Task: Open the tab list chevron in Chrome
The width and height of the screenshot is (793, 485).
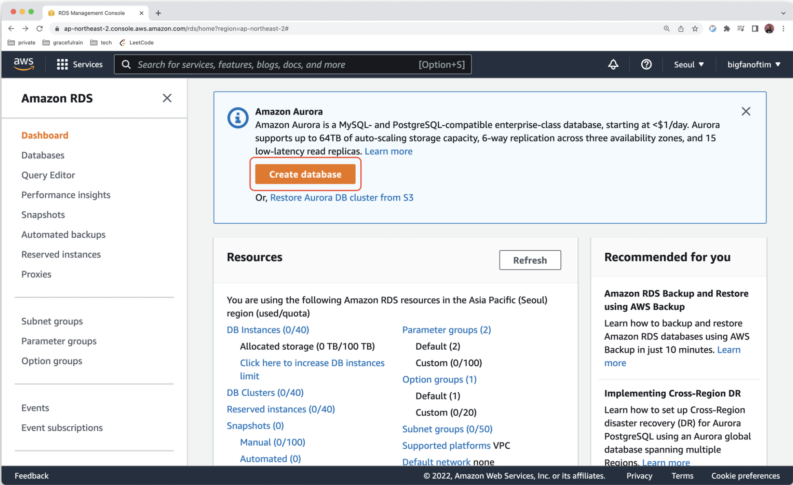Action: coord(783,13)
